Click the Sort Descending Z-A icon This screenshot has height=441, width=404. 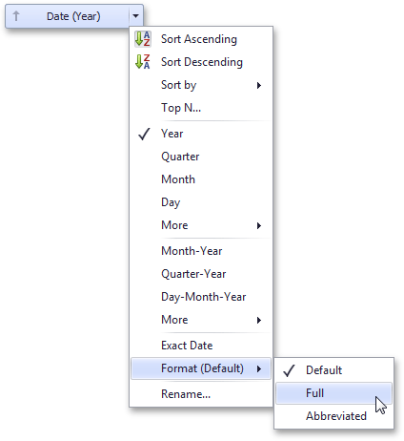point(143,62)
